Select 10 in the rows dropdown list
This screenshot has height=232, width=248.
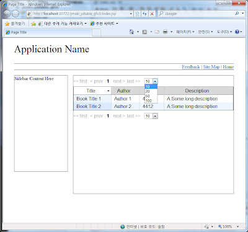[x=151, y=87]
